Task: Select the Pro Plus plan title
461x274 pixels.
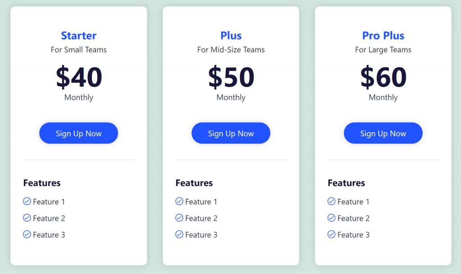Action: tap(383, 36)
